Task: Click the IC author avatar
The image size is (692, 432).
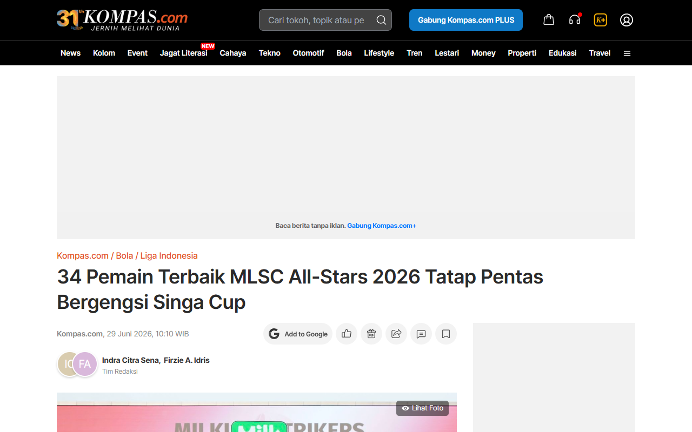Action: point(65,364)
